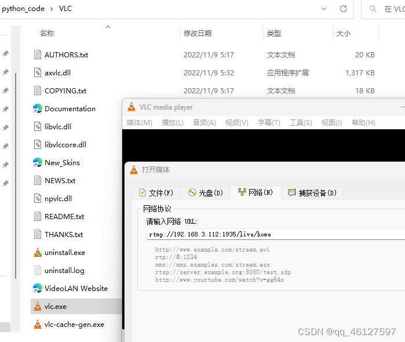This screenshot has height=342, width=405.
Task: Toggle sort order arrow above 名称 column
Action: (108, 27)
